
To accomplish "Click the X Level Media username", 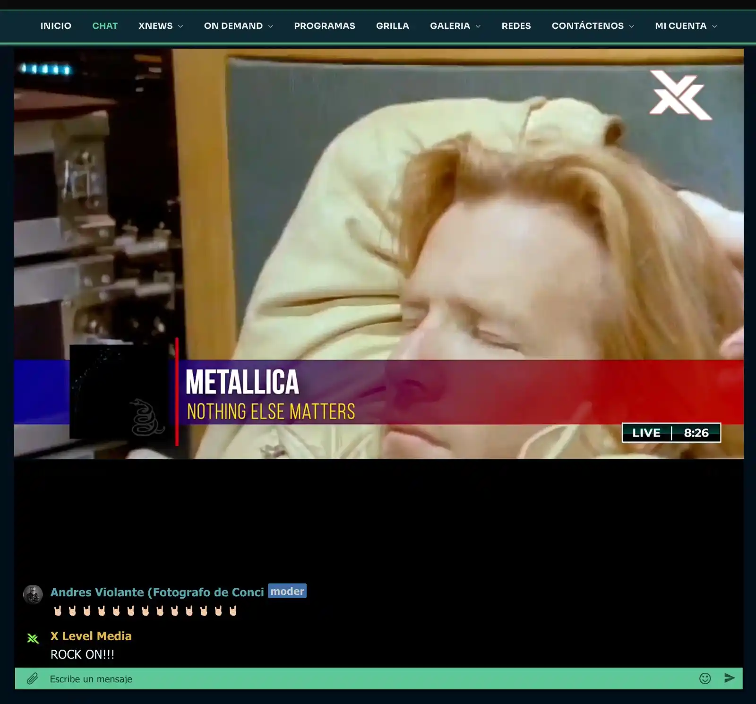I will [x=91, y=636].
